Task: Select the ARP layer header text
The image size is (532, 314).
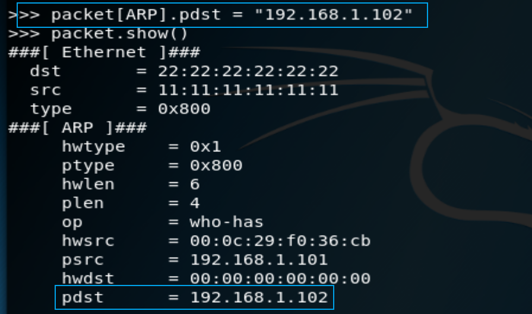Action: (77, 128)
